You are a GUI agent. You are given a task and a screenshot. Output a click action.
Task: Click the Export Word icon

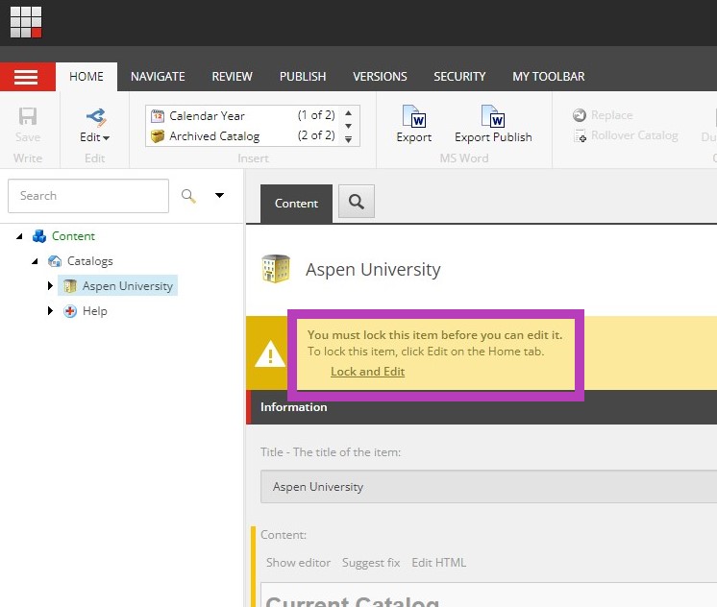pyautogui.click(x=414, y=118)
